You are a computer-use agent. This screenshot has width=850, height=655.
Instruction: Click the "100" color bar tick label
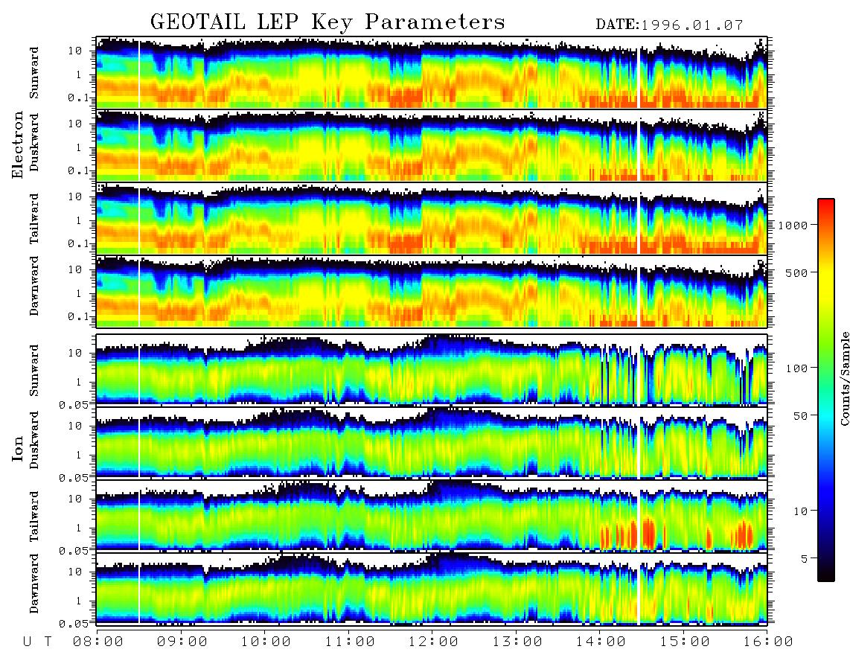[796, 368]
